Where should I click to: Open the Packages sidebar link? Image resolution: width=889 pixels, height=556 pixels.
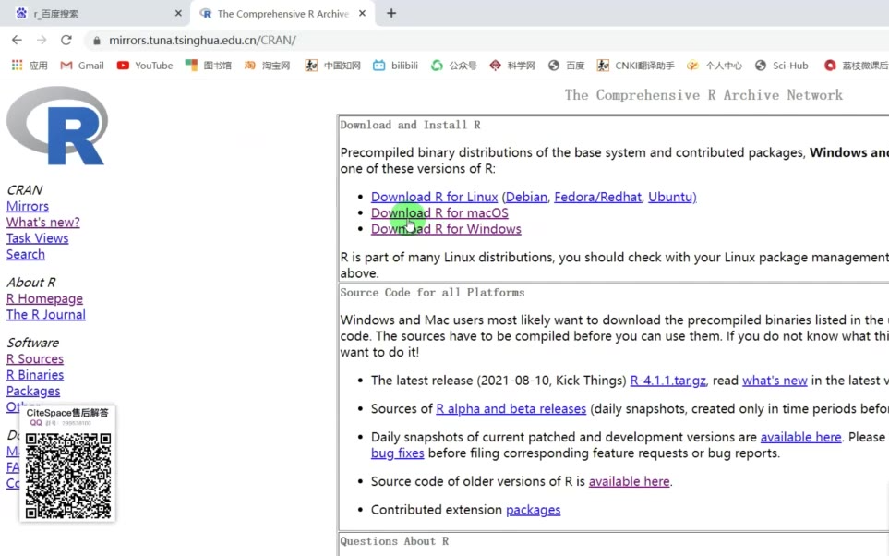click(x=33, y=391)
